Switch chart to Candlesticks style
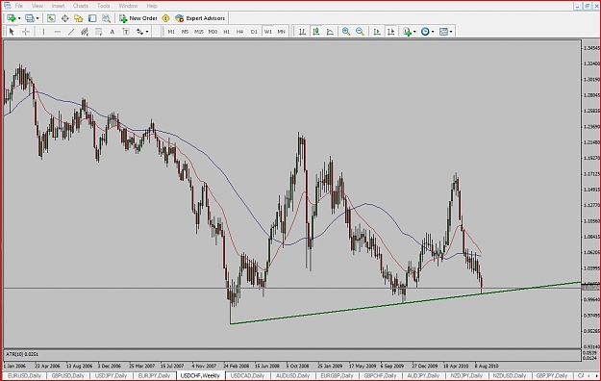Screen dimensions: 601x381 click(x=316, y=32)
